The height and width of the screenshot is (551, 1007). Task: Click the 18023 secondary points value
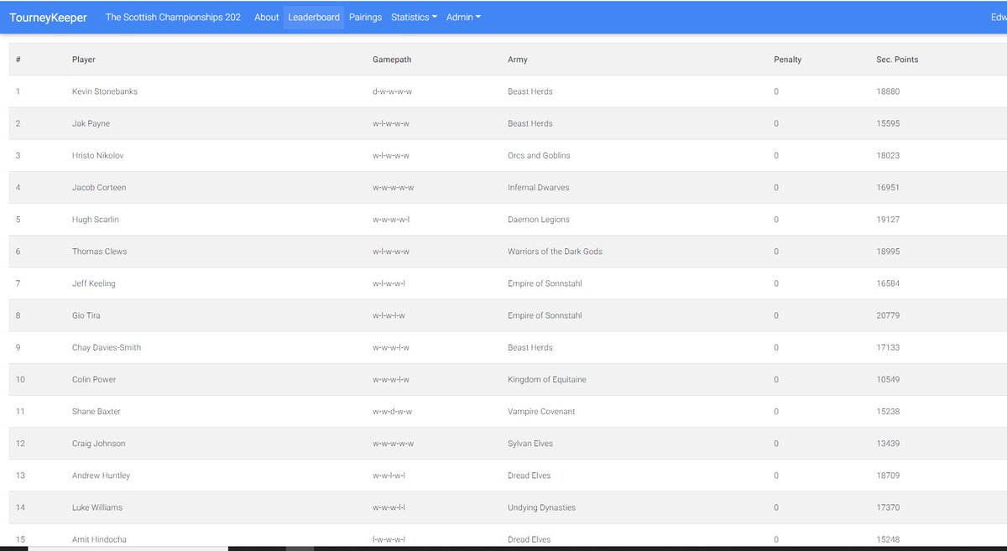888,155
